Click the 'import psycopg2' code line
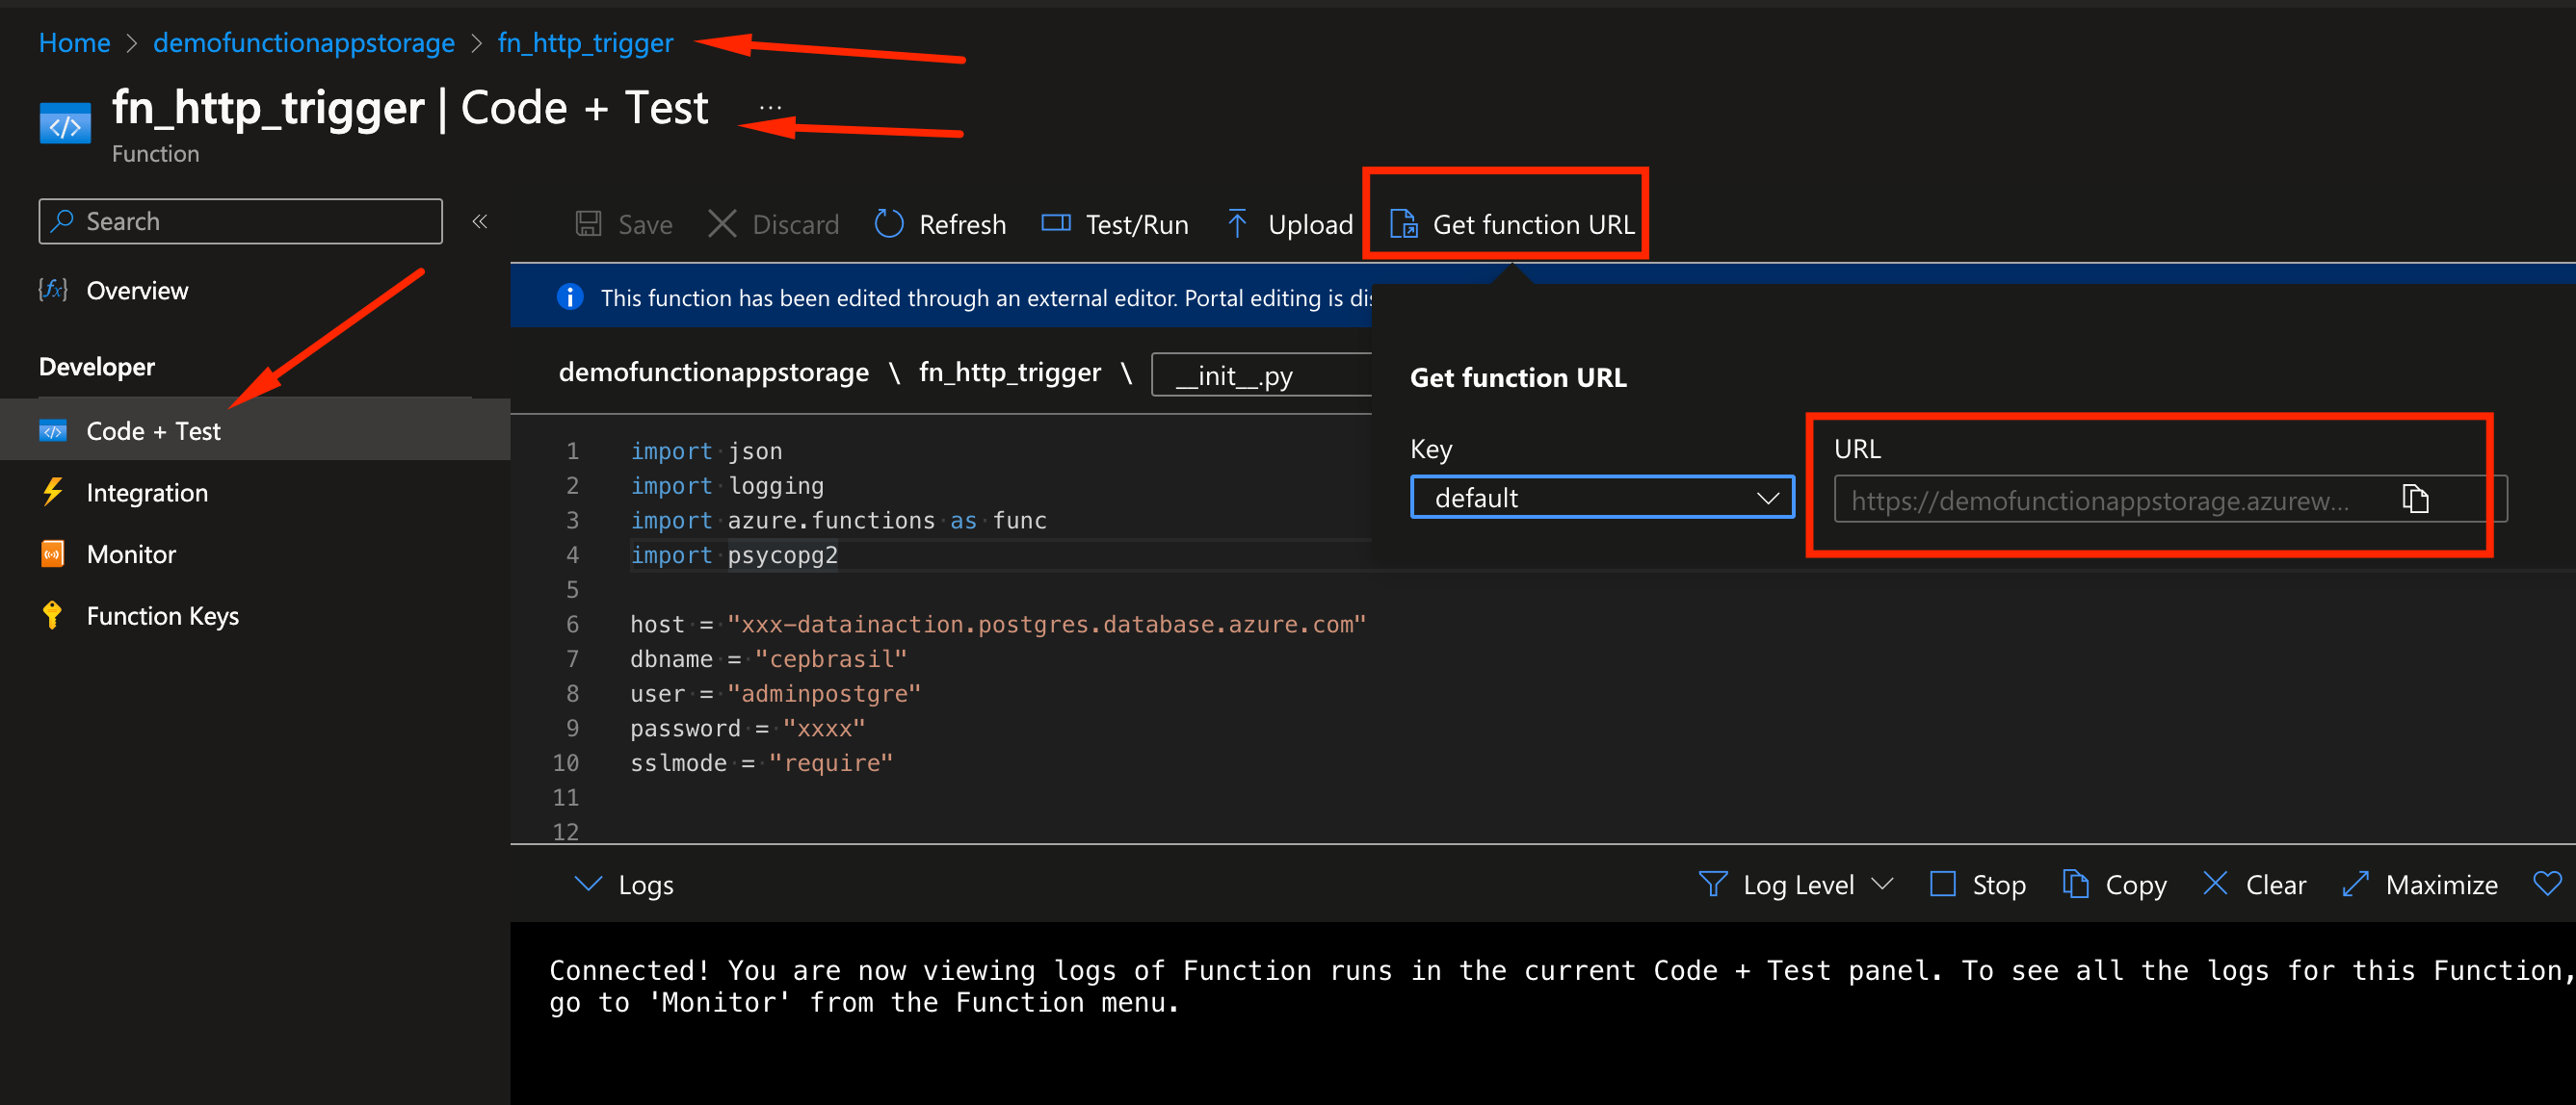2576x1105 pixels. pos(734,554)
